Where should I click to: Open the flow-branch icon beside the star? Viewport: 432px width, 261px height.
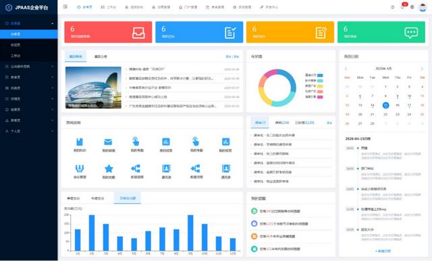tap(136, 169)
